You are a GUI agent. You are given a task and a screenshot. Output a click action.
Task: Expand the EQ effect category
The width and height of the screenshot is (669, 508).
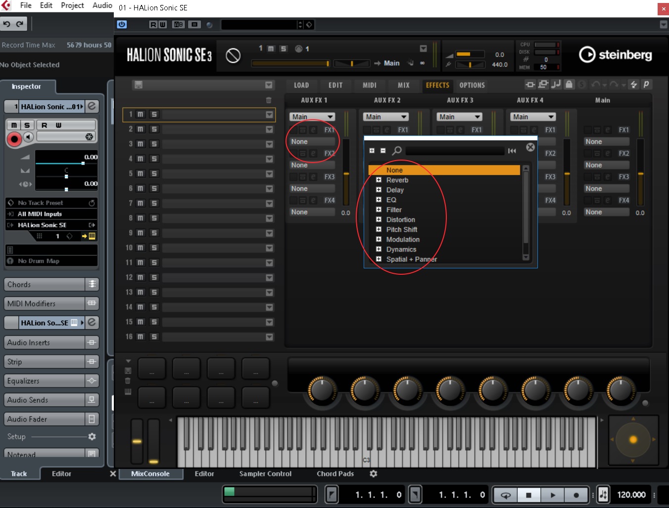(379, 200)
